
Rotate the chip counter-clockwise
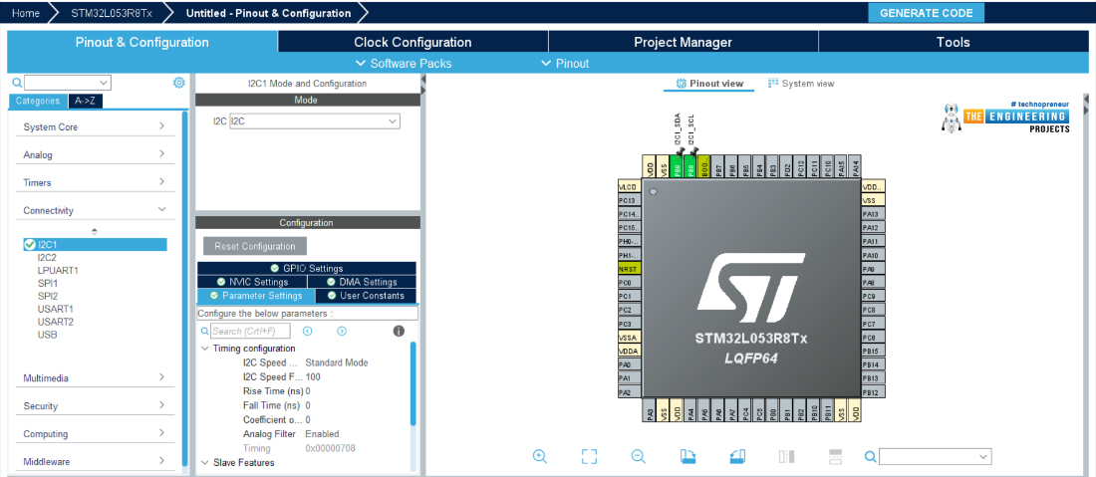click(737, 456)
